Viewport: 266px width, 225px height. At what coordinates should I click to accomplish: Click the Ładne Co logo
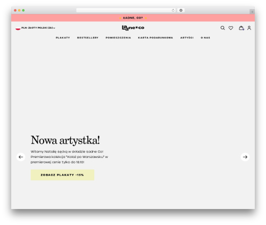(x=133, y=28)
